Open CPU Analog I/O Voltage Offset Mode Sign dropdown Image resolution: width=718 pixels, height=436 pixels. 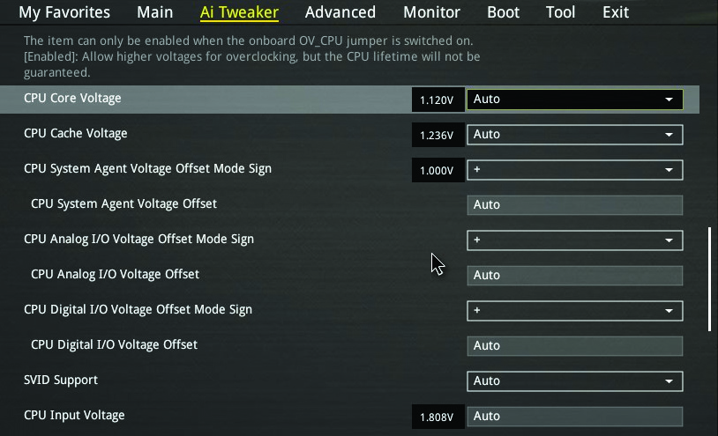tap(575, 240)
